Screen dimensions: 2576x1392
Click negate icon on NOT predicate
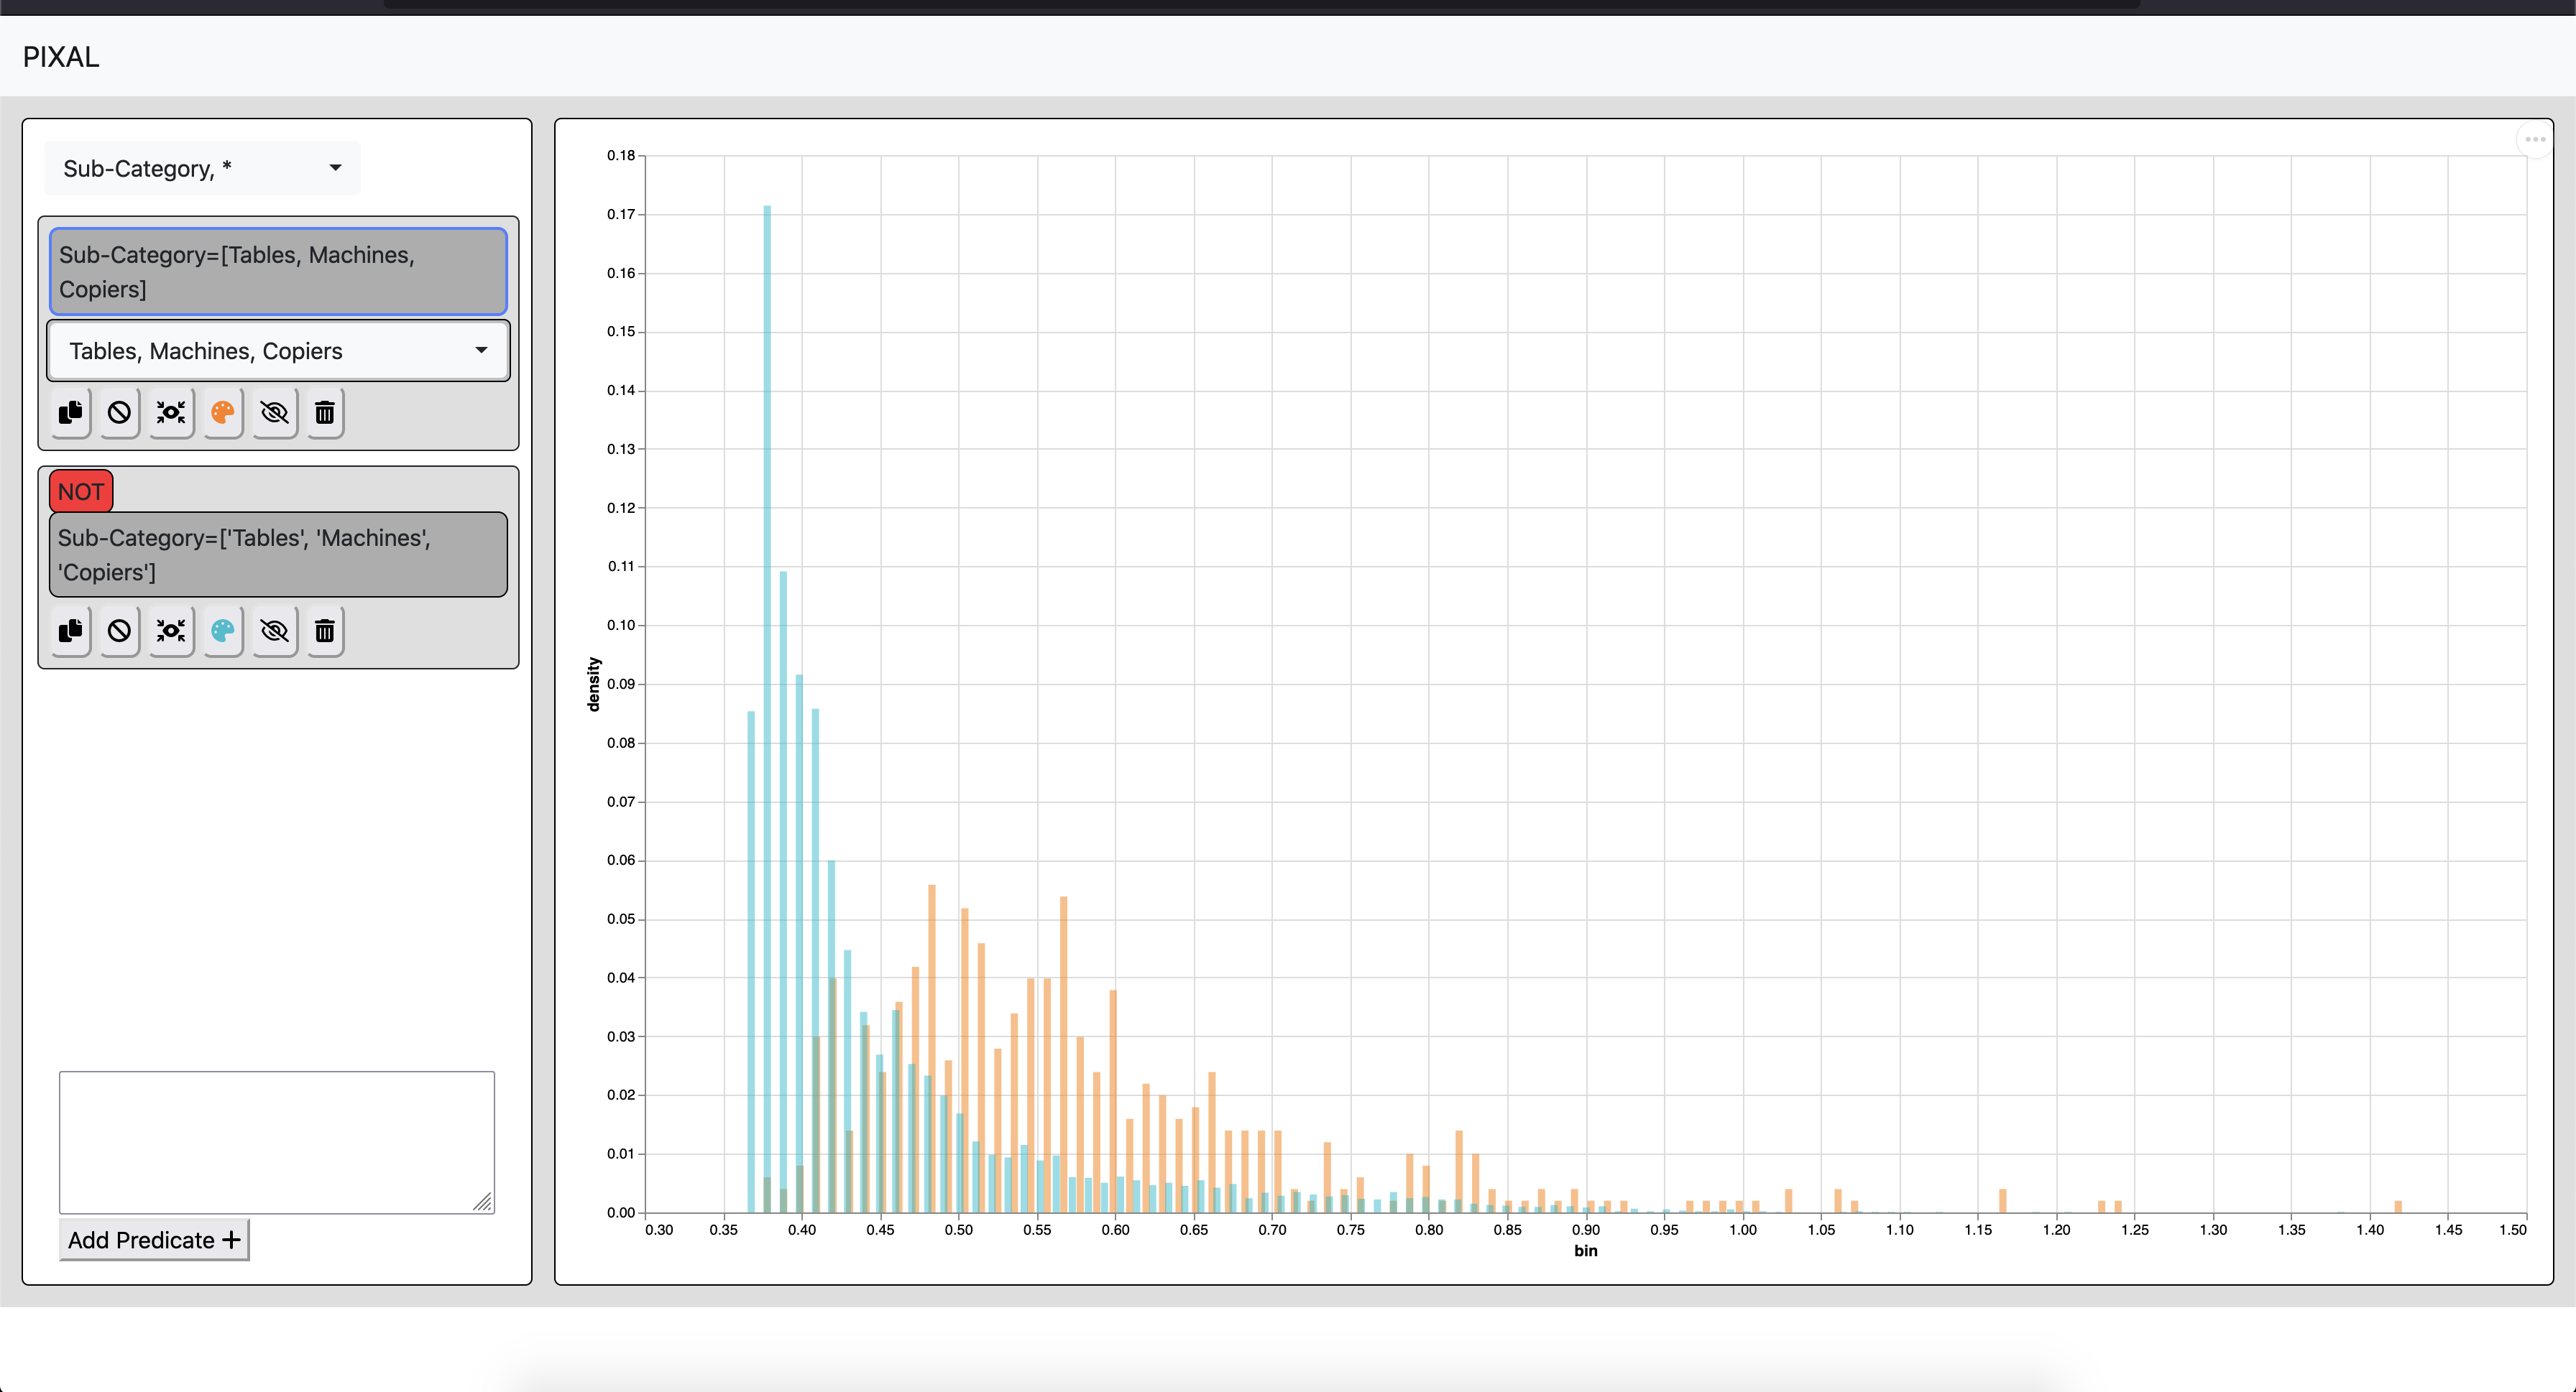[119, 631]
